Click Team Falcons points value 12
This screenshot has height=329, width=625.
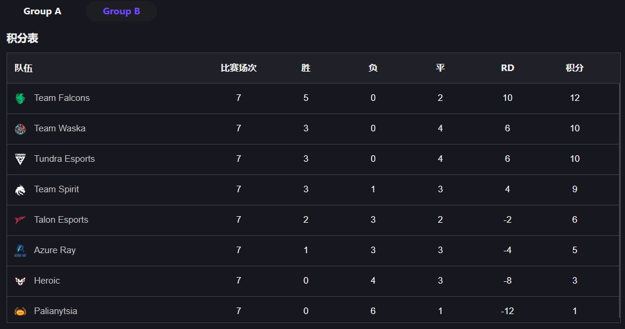pos(574,98)
